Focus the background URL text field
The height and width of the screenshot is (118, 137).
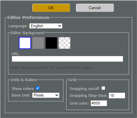click(x=67, y=59)
